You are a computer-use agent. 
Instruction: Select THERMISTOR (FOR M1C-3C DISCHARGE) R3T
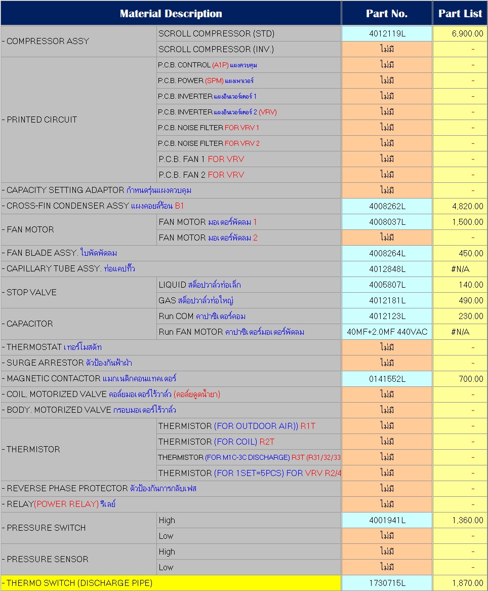point(249,458)
